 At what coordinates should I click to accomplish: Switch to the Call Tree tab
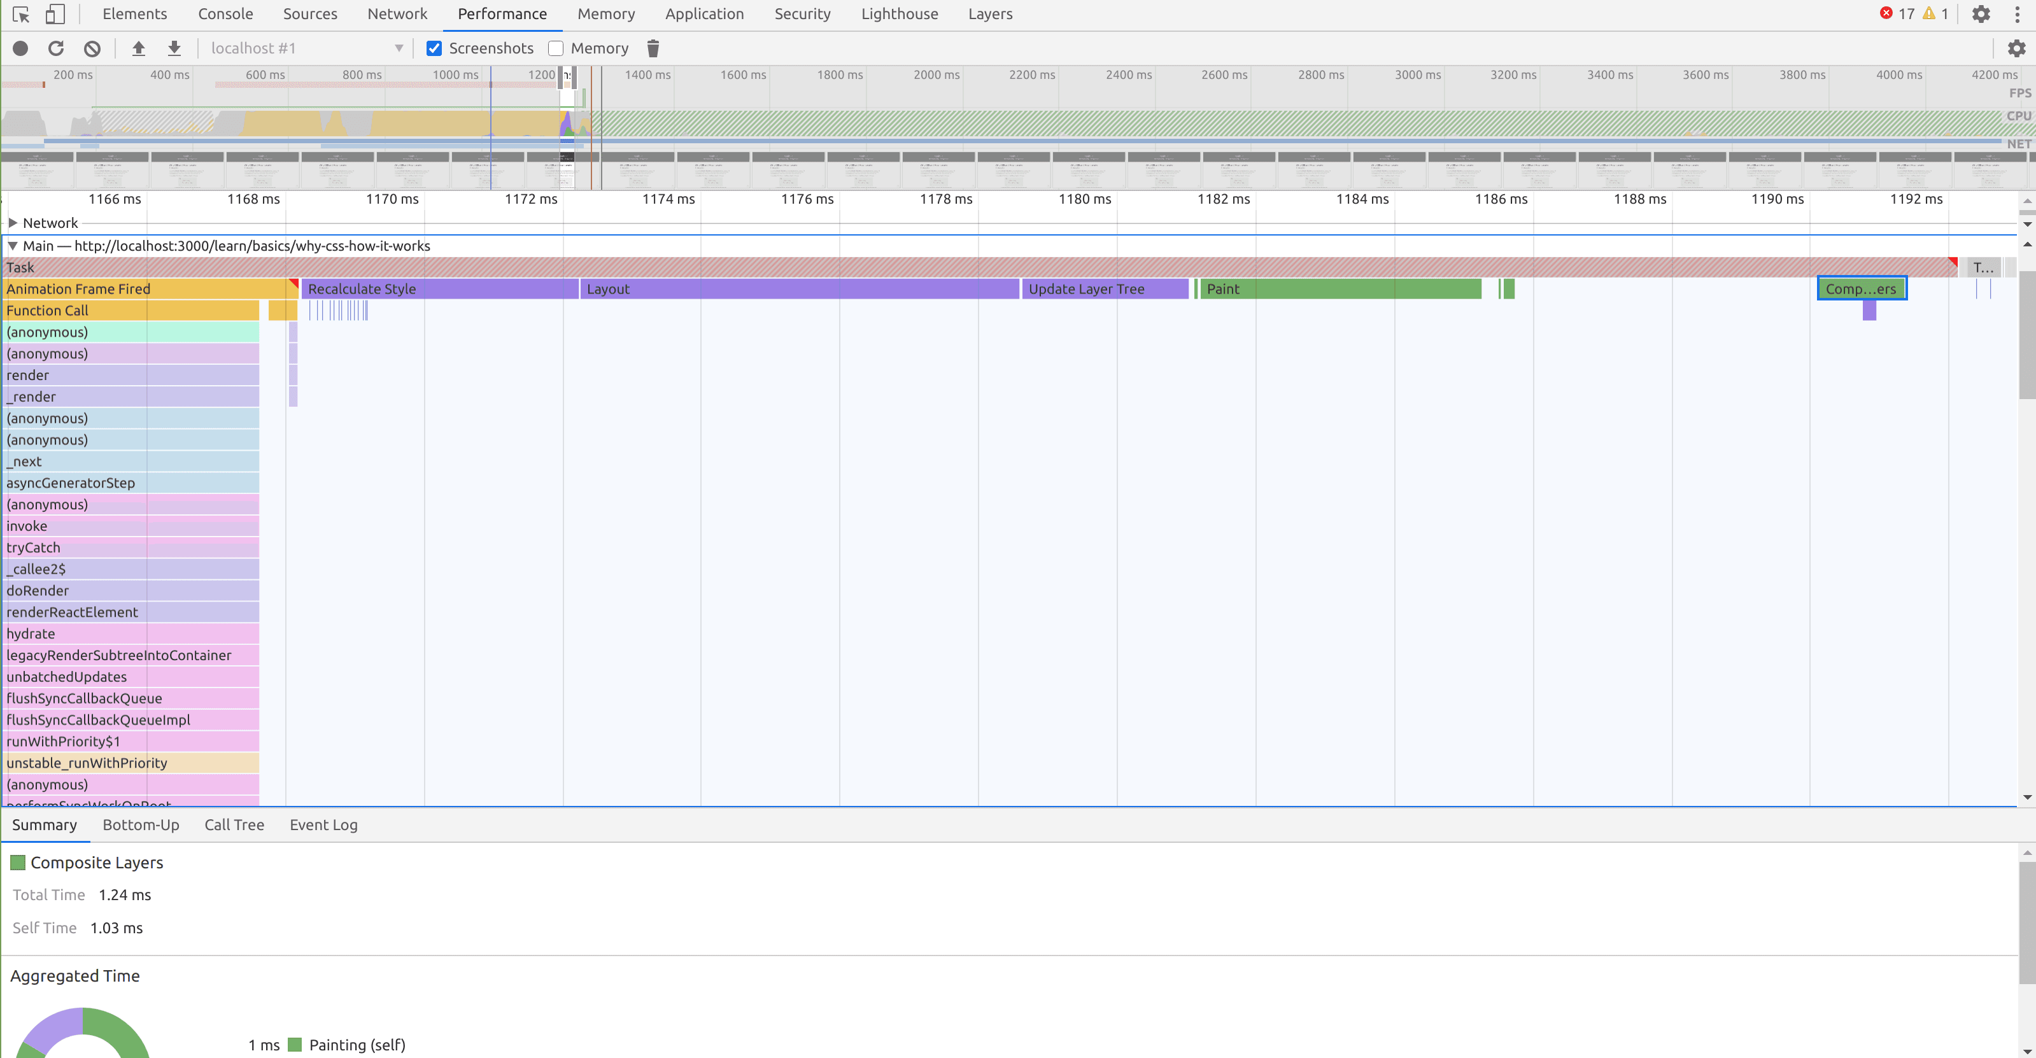coord(234,824)
